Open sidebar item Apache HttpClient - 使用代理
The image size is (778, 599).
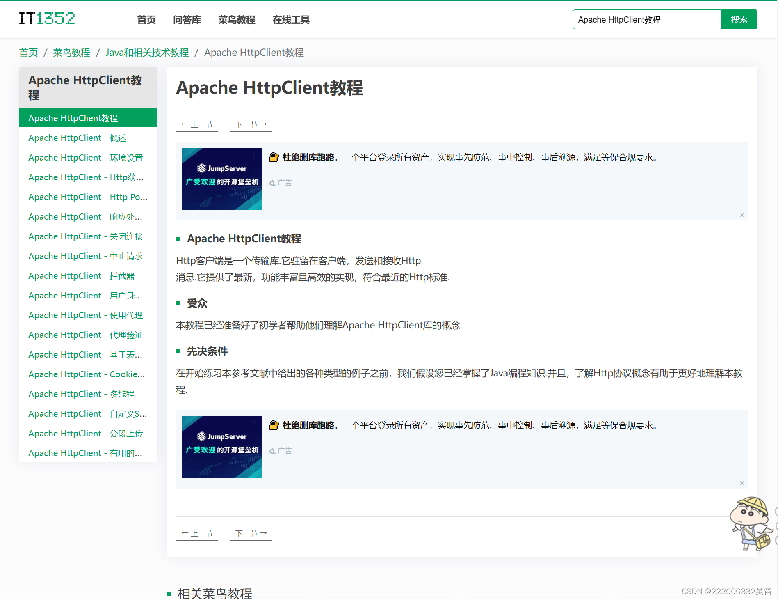88,315
